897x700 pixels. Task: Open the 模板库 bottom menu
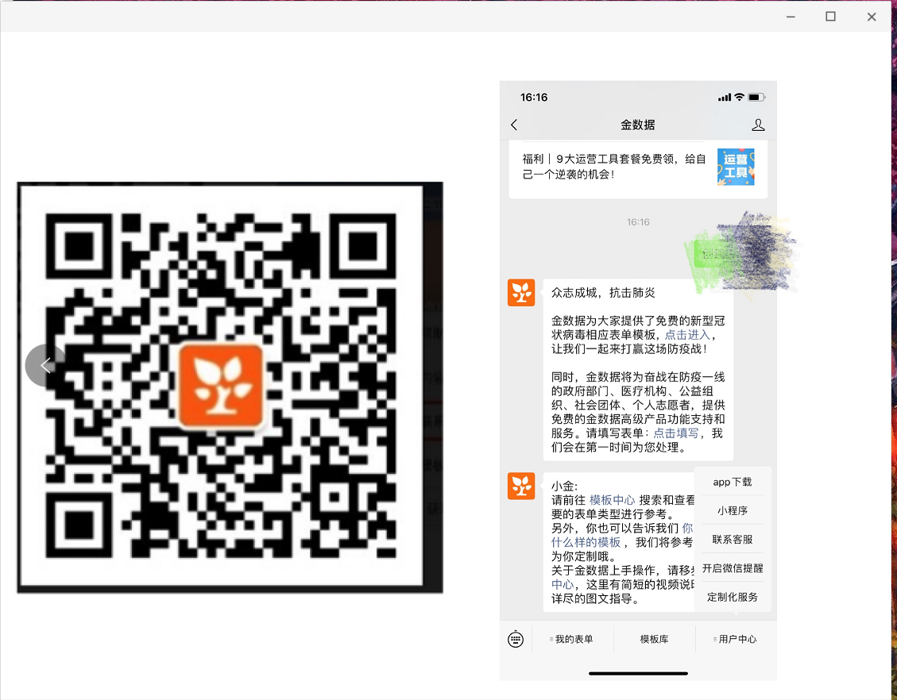click(654, 639)
